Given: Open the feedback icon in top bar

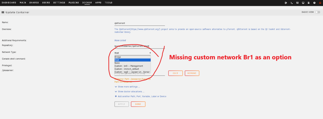Looking at the screenshot, I should tap(297, 3).
